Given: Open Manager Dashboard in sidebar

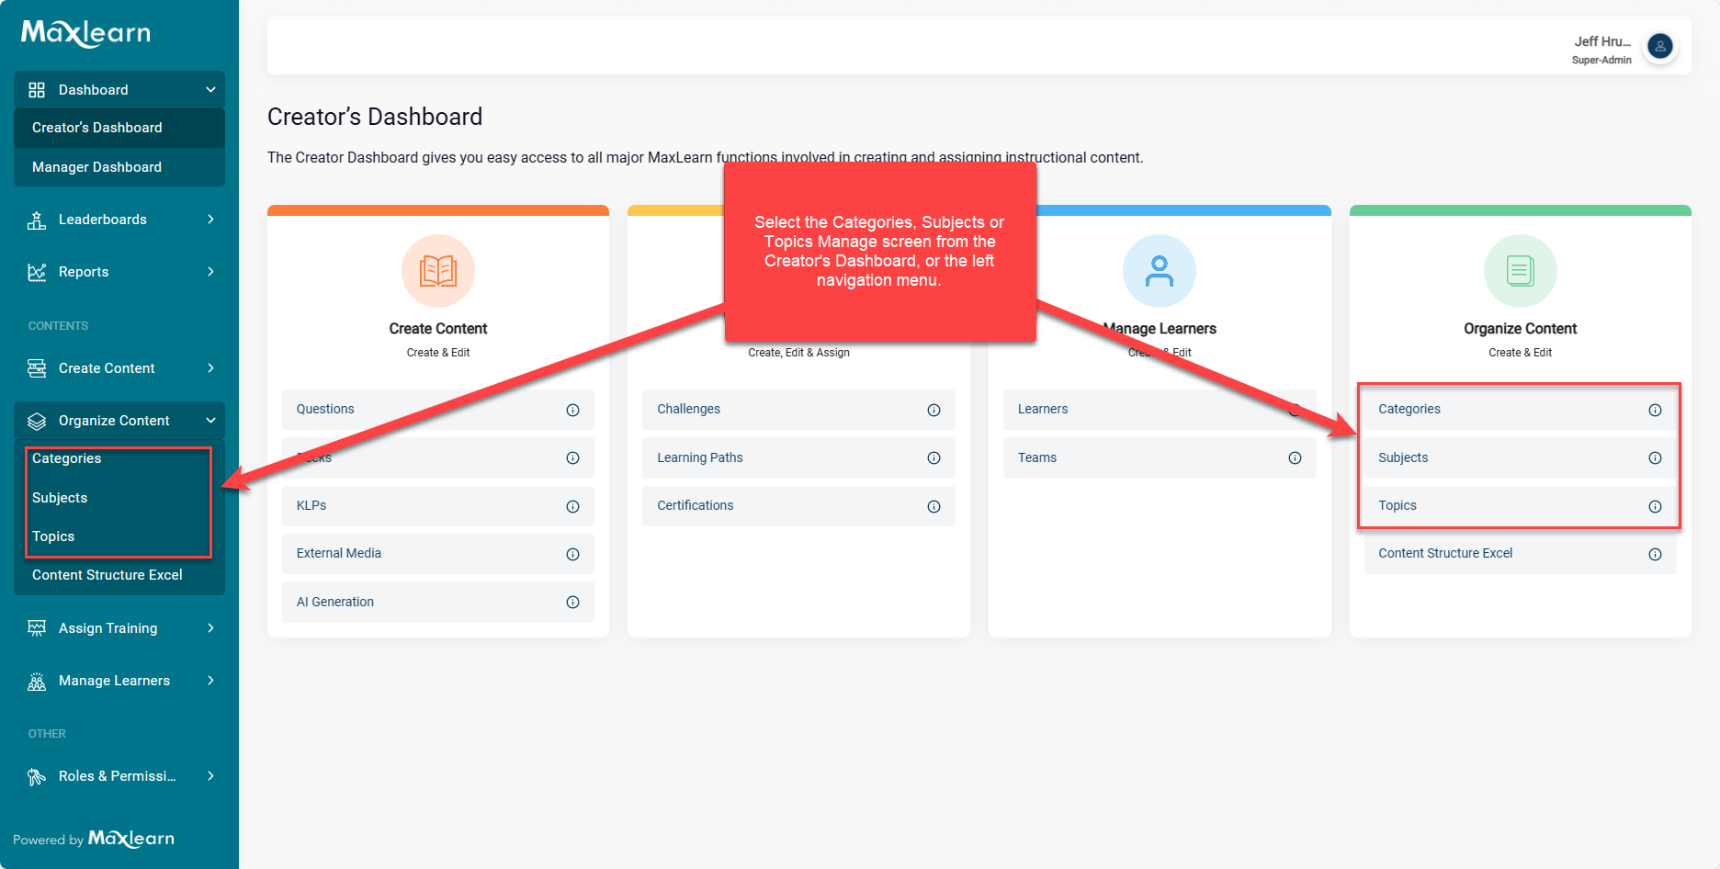Looking at the screenshot, I should coord(119,167).
